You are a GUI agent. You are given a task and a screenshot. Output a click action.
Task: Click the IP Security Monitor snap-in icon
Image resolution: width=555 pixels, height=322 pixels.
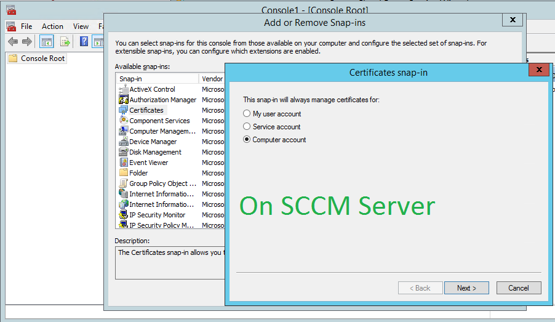pyautogui.click(x=123, y=215)
